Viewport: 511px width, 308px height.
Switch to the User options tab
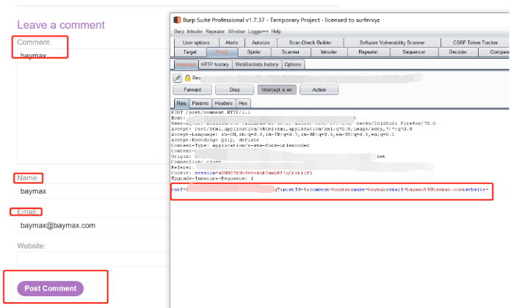196,43
